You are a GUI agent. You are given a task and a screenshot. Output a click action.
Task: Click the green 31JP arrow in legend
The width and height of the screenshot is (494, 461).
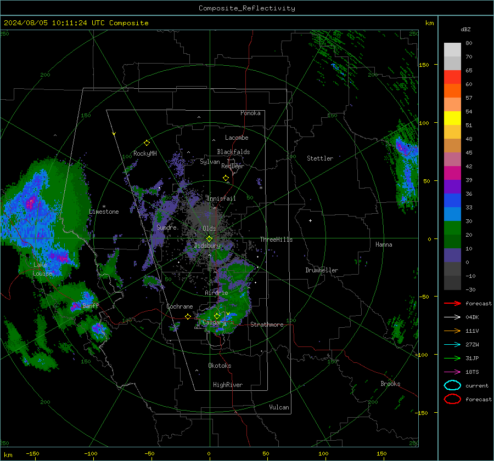[452, 358]
